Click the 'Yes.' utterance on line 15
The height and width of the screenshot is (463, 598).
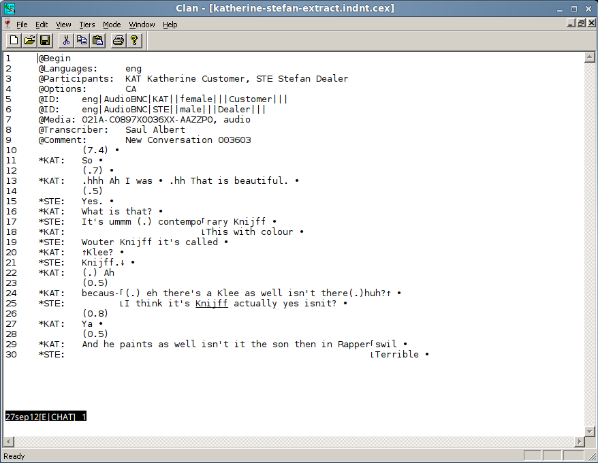point(93,202)
